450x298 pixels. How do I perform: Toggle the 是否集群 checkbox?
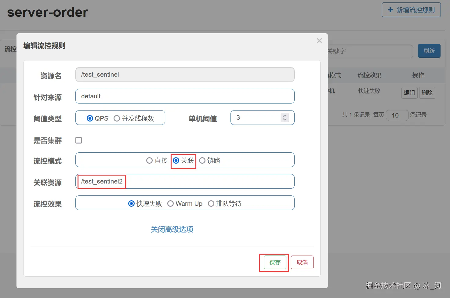coord(79,140)
